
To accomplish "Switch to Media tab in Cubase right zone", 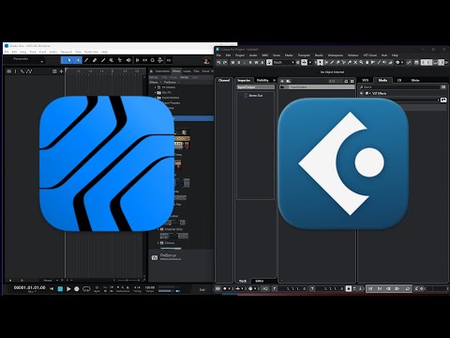I will (382, 81).
